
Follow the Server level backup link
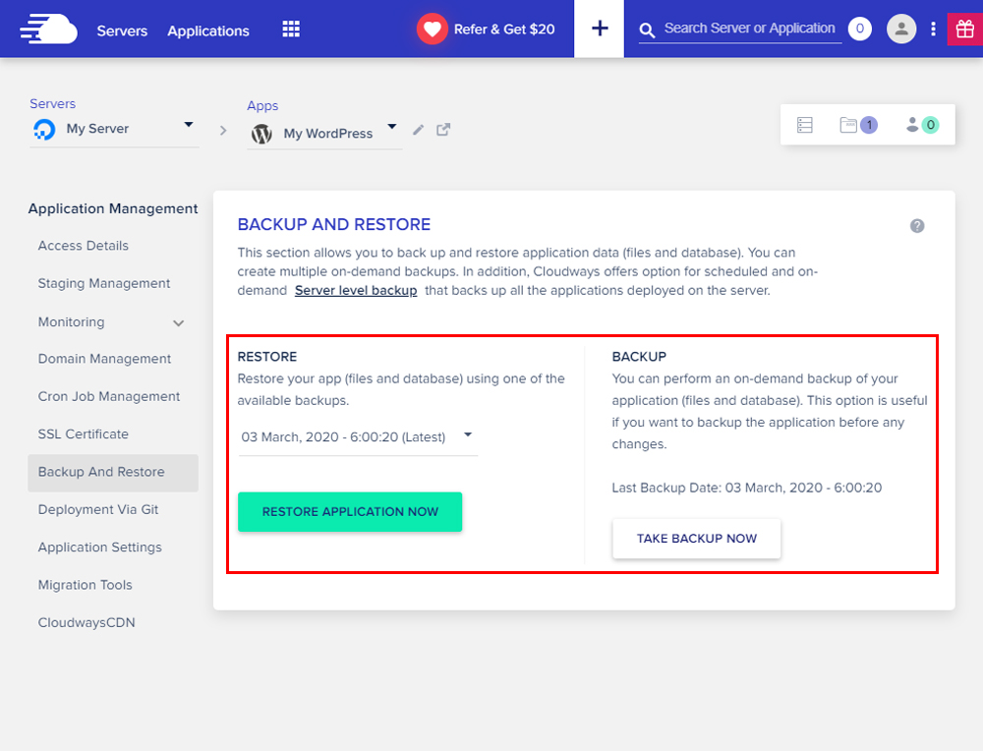click(356, 290)
